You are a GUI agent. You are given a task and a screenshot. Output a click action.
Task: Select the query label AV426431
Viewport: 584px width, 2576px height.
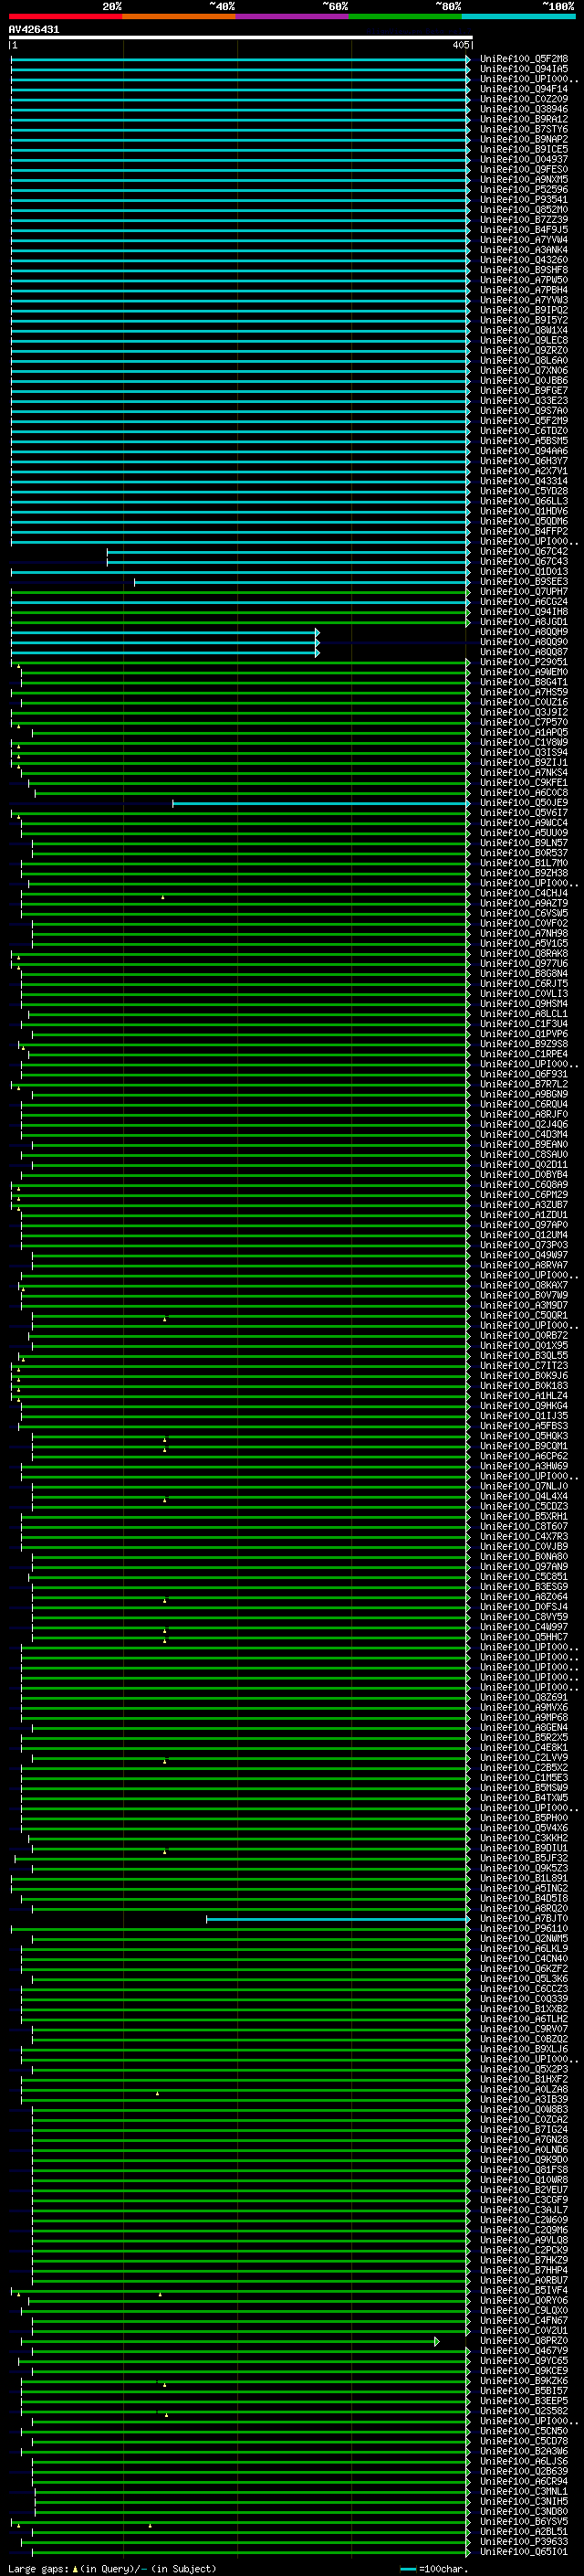(34, 30)
